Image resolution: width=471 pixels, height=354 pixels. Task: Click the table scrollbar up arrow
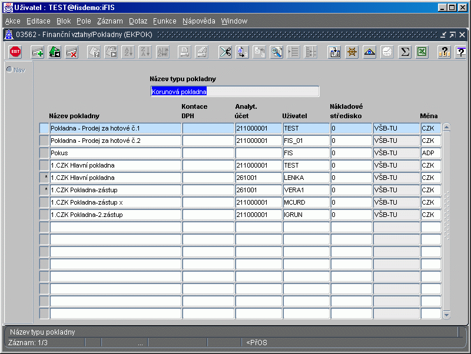tap(446, 128)
